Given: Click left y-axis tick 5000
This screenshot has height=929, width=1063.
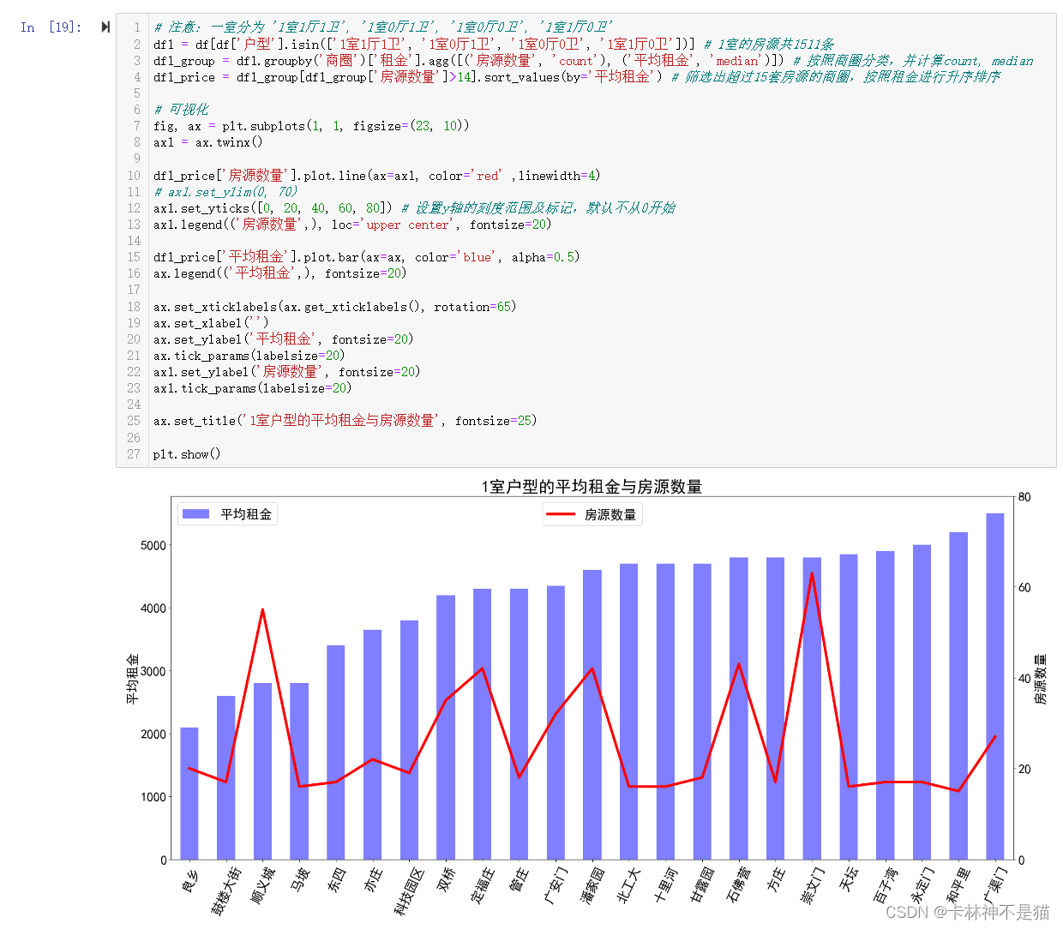Looking at the screenshot, I should tap(153, 546).
